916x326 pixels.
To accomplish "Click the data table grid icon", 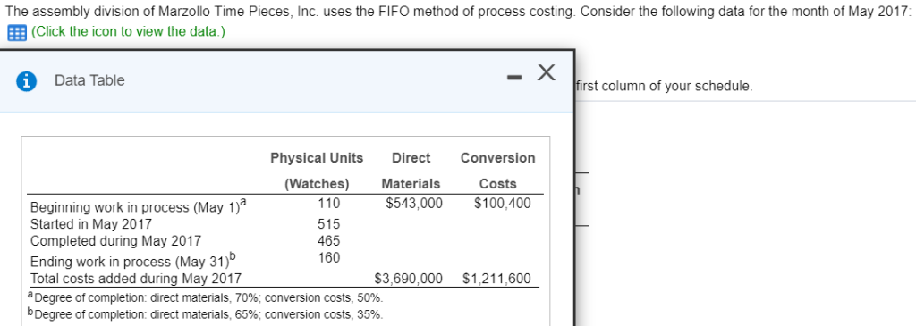I will 17,33.
